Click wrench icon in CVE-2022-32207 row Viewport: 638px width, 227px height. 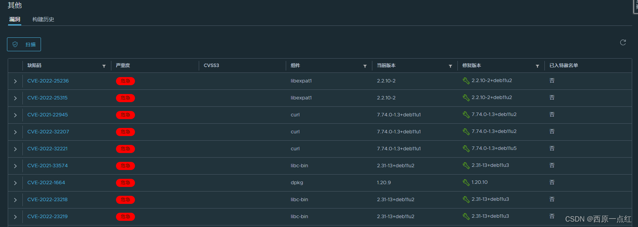(466, 132)
